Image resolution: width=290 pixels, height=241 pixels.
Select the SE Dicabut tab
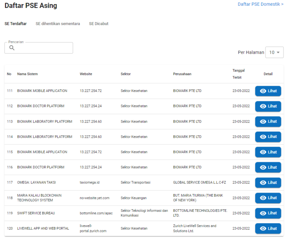coord(99,23)
